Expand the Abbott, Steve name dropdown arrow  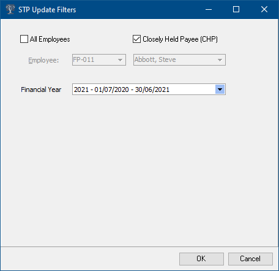pyautogui.click(x=220, y=60)
